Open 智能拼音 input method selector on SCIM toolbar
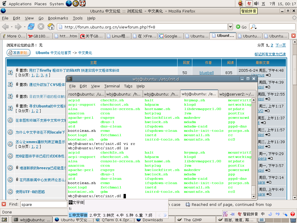The width and height of the screenshot is (297, 223). (248, 214)
